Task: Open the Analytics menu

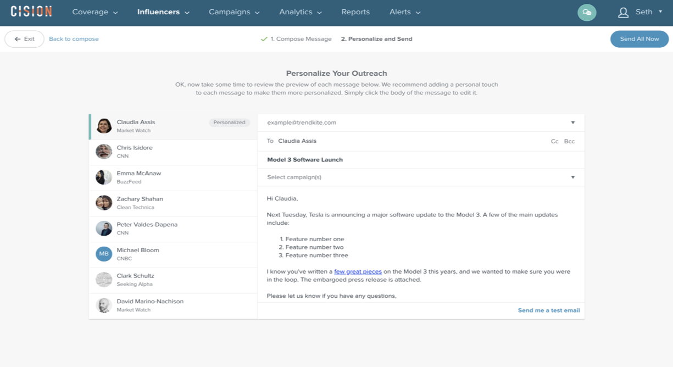Action: click(301, 12)
